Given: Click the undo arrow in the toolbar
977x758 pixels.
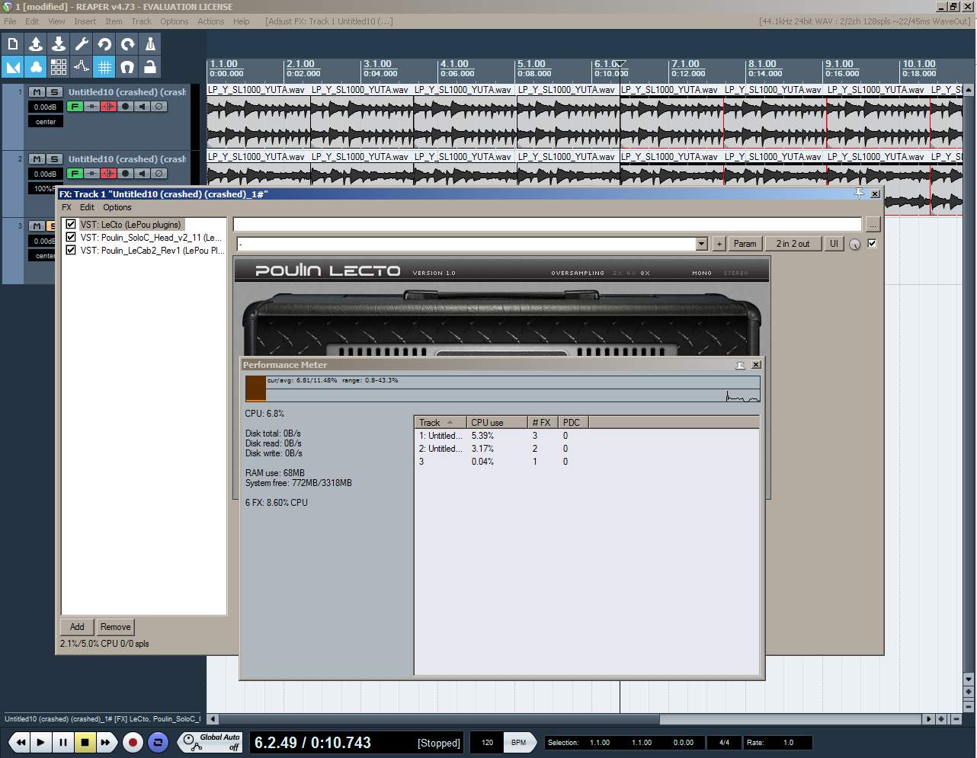Looking at the screenshot, I should [104, 45].
